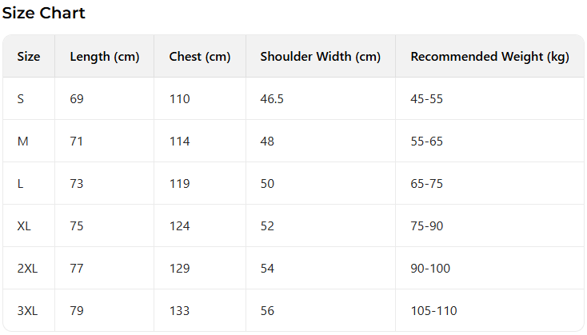Click the M size row label
Screen dimensions: 587x335
[x=23, y=142]
